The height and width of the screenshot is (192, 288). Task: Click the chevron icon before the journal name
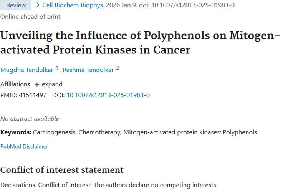(x=38, y=5)
